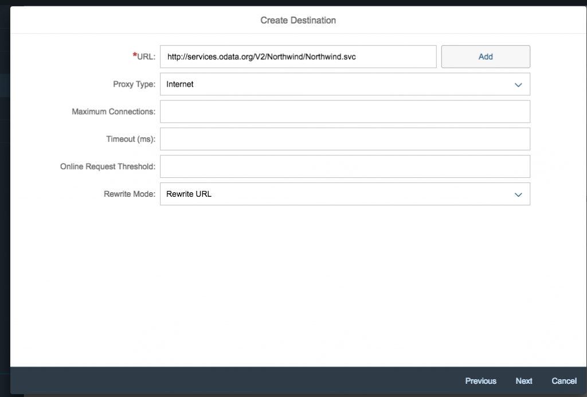Cancel the Create Destination dialog
This screenshot has height=397, width=587.
coord(564,381)
